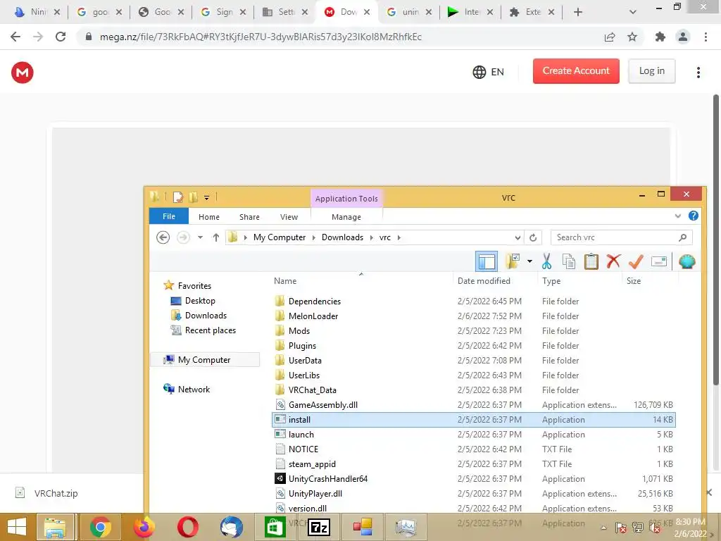721x541 pixels.
Task: Sort files by Name column header
Action: point(285,280)
